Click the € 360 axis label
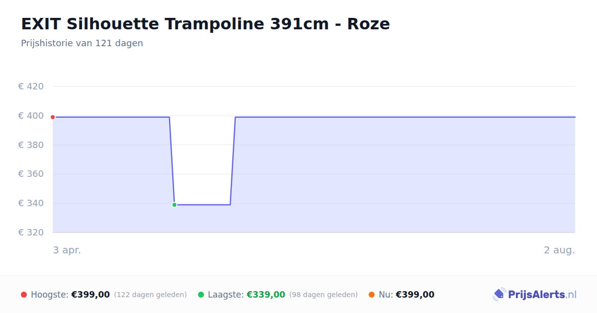This screenshot has height=313, width=597. (x=31, y=174)
